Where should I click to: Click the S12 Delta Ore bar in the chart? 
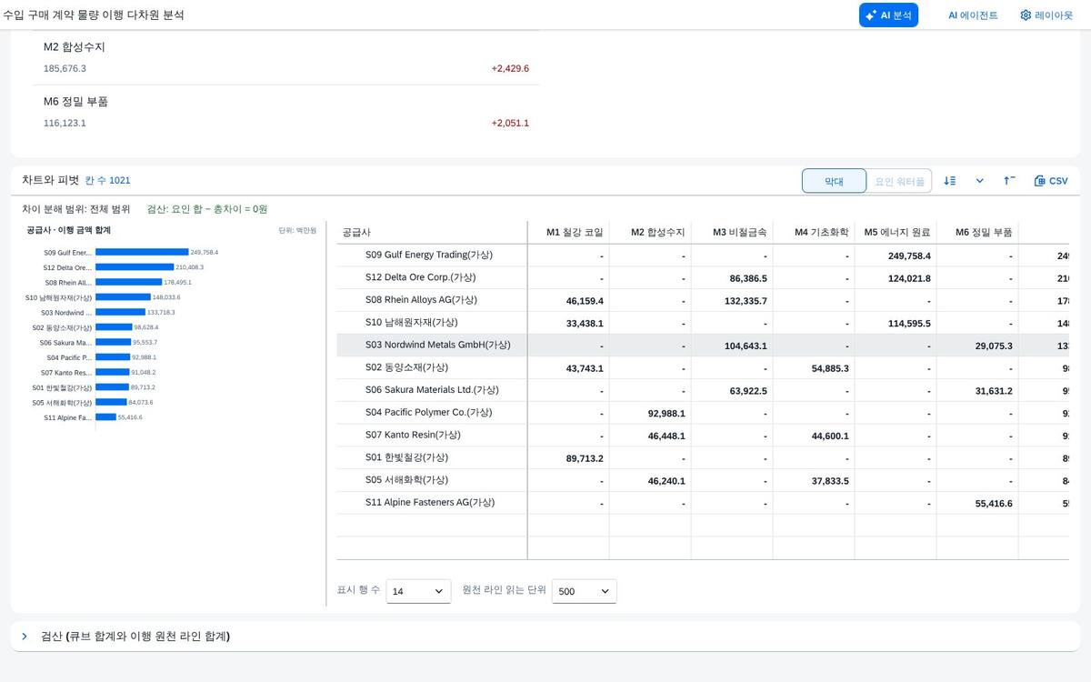click(x=135, y=267)
